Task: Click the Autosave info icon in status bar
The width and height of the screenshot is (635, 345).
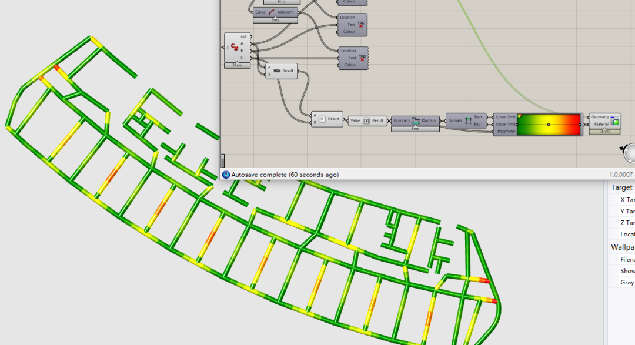Action: point(226,175)
